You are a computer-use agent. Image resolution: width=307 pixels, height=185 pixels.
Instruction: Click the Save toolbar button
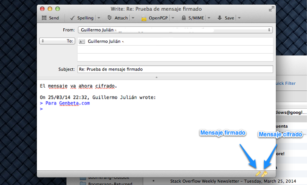226,18
